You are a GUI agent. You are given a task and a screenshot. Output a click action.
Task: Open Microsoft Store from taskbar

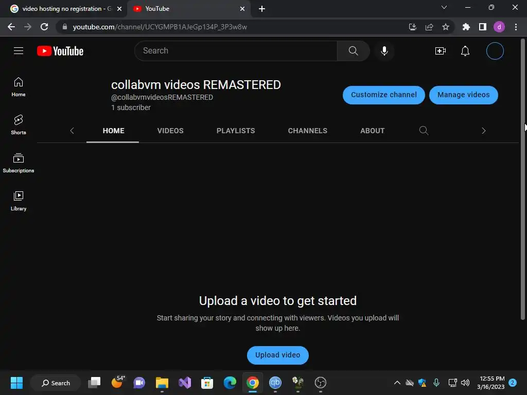[x=207, y=383]
